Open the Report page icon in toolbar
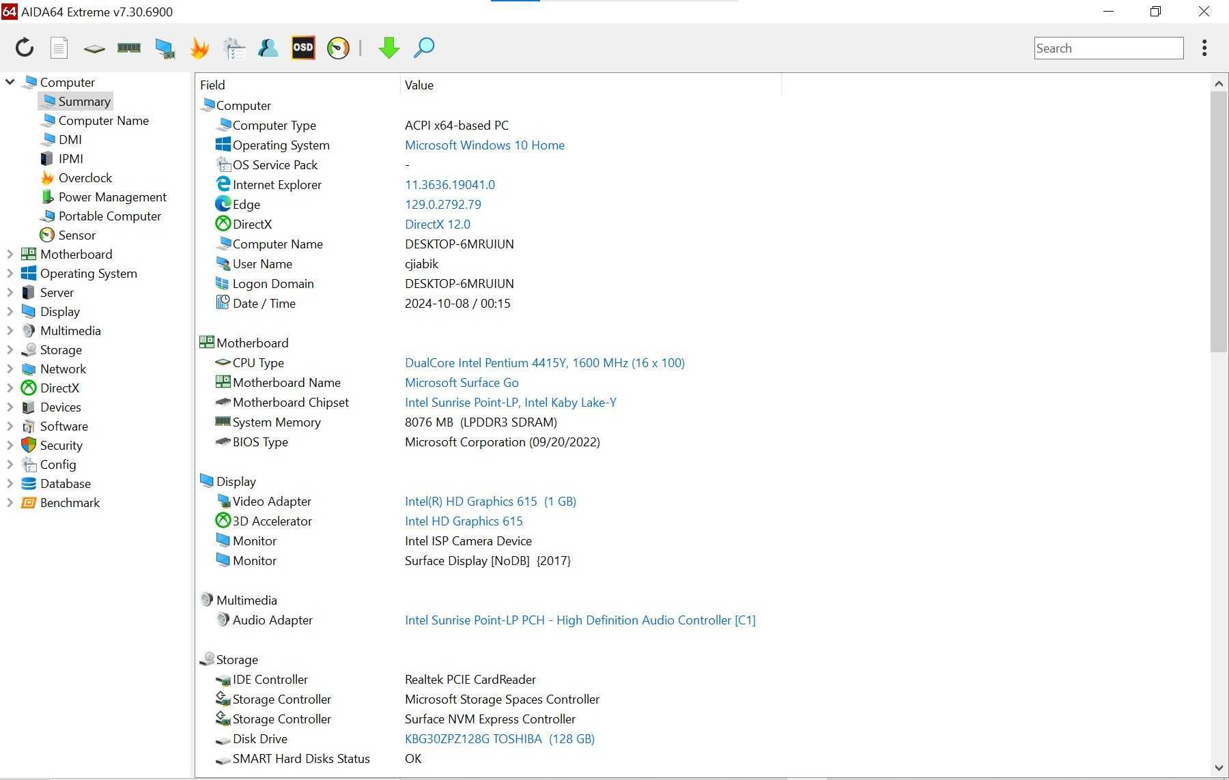The height and width of the screenshot is (780, 1229). click(x=59, y=48)
